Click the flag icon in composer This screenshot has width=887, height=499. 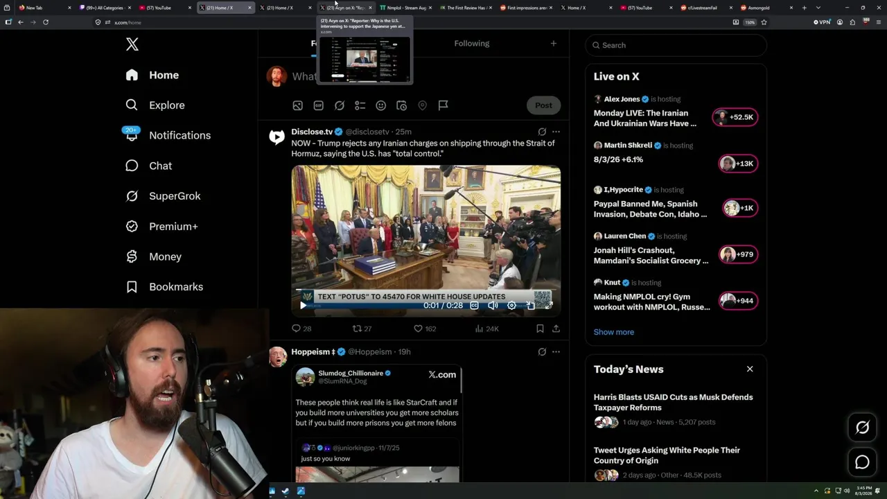(x=443, y=105)
